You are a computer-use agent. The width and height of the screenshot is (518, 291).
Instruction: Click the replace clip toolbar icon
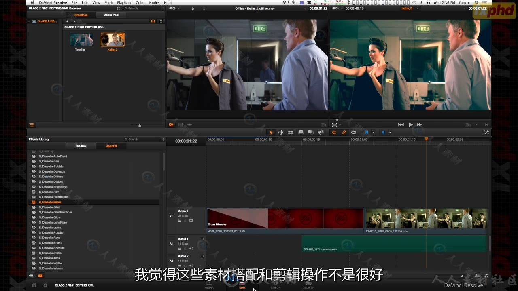321,132
